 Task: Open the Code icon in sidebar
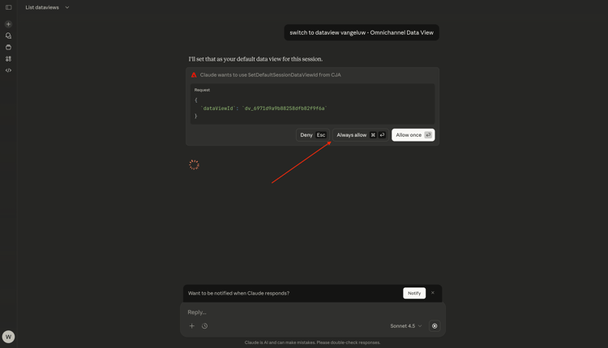(x=9, y=70)
